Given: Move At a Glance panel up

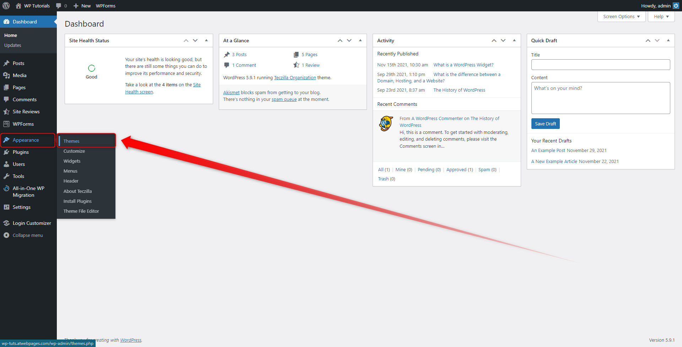Looking at the screenshot, I should (x=340, y=40).
